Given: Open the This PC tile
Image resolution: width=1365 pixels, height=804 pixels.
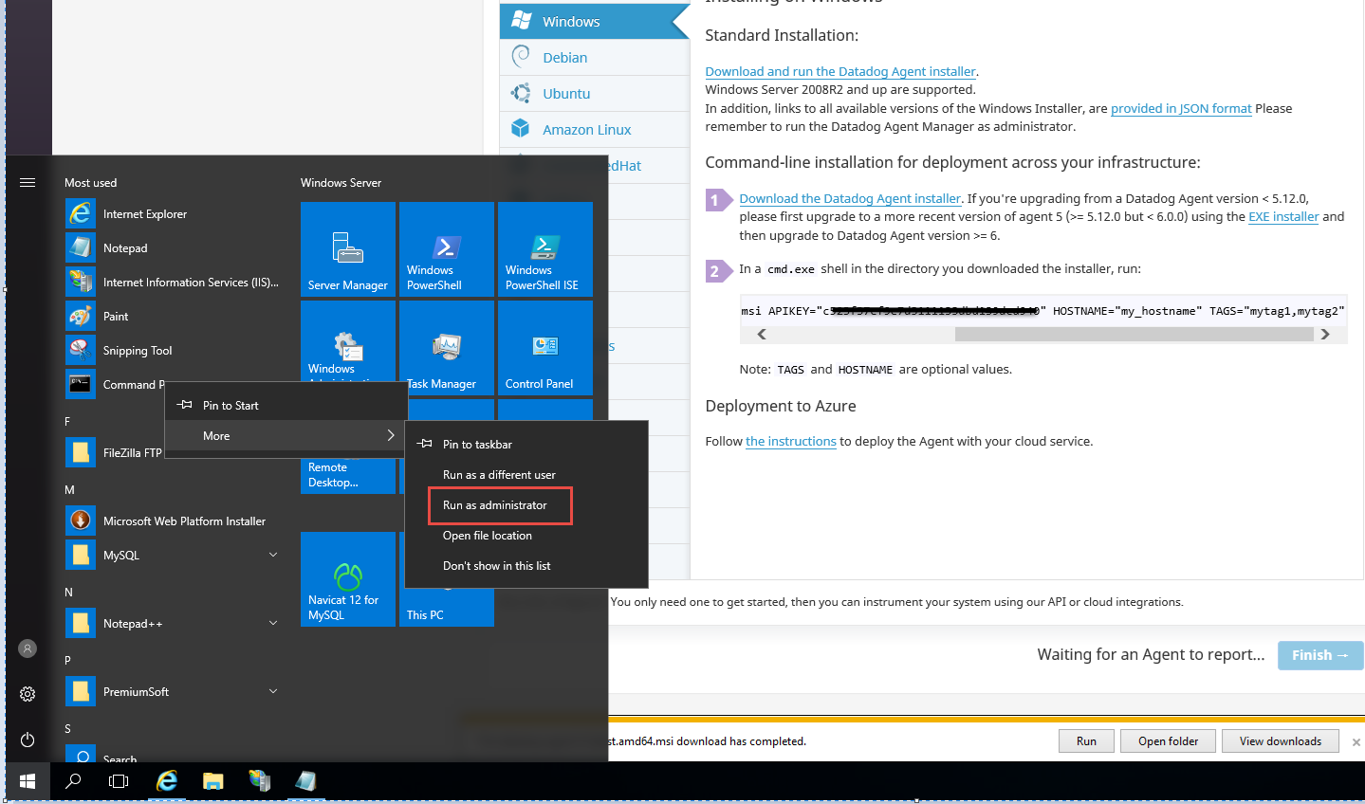Looking at the screenshot, I should (447, 607).
